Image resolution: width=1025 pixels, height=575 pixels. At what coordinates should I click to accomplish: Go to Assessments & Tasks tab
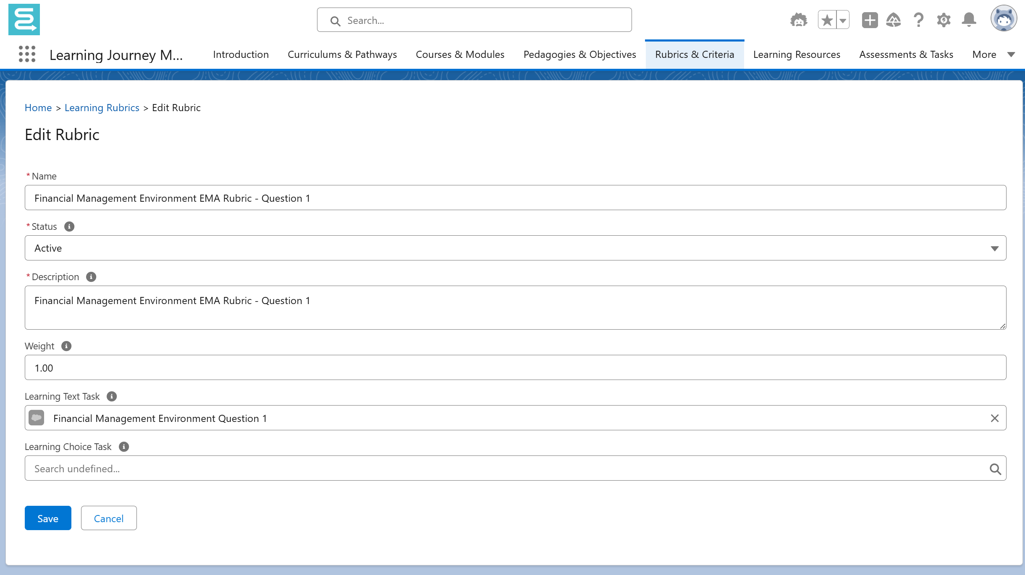906,55
